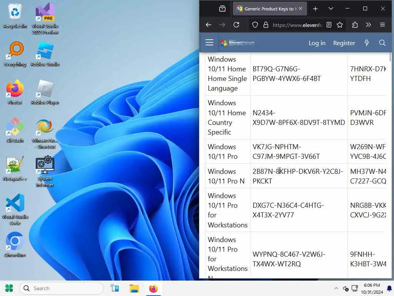
Task: Open File Explorer from the taskbar
Action: [134, 288]
